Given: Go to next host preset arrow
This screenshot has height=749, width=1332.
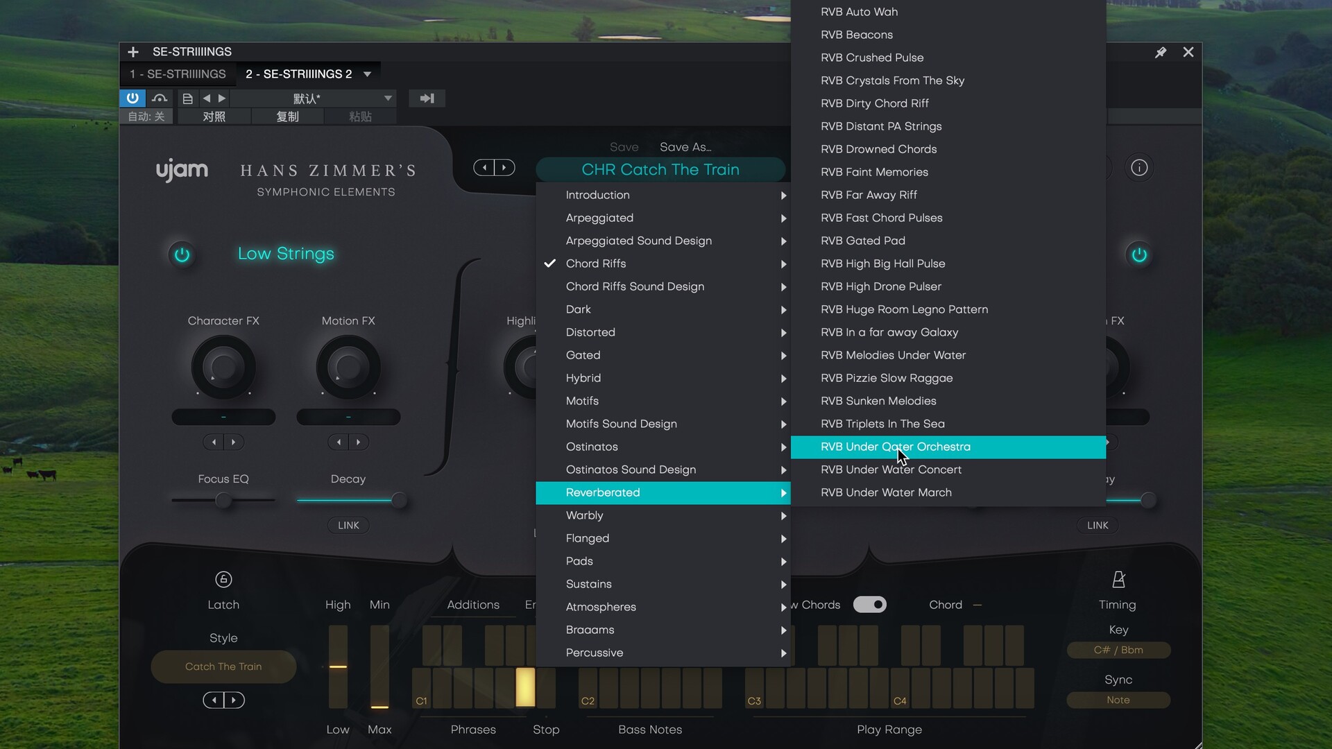Looking at the screenshot, I should coord(222,98).
